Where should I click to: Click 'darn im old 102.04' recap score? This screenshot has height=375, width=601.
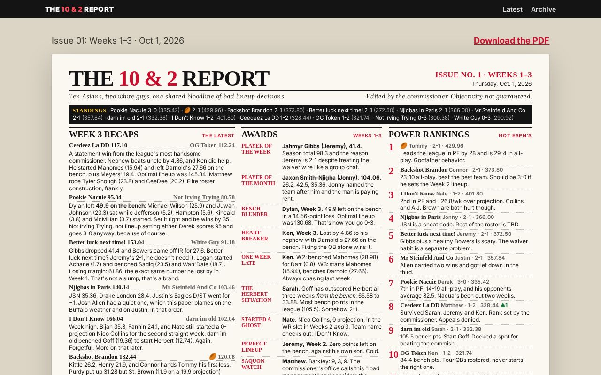210,319
